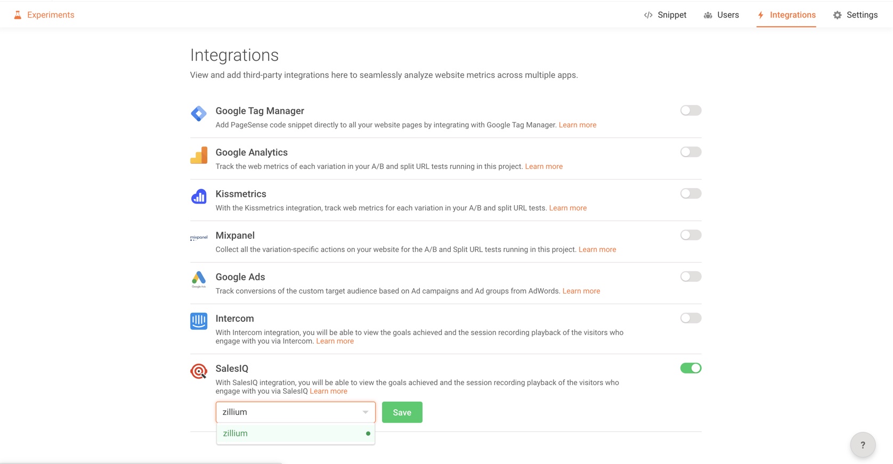This screenshot has width=893, height=464.
Task: Enable the Mixpanel integration switch
Action: point(691,235)
